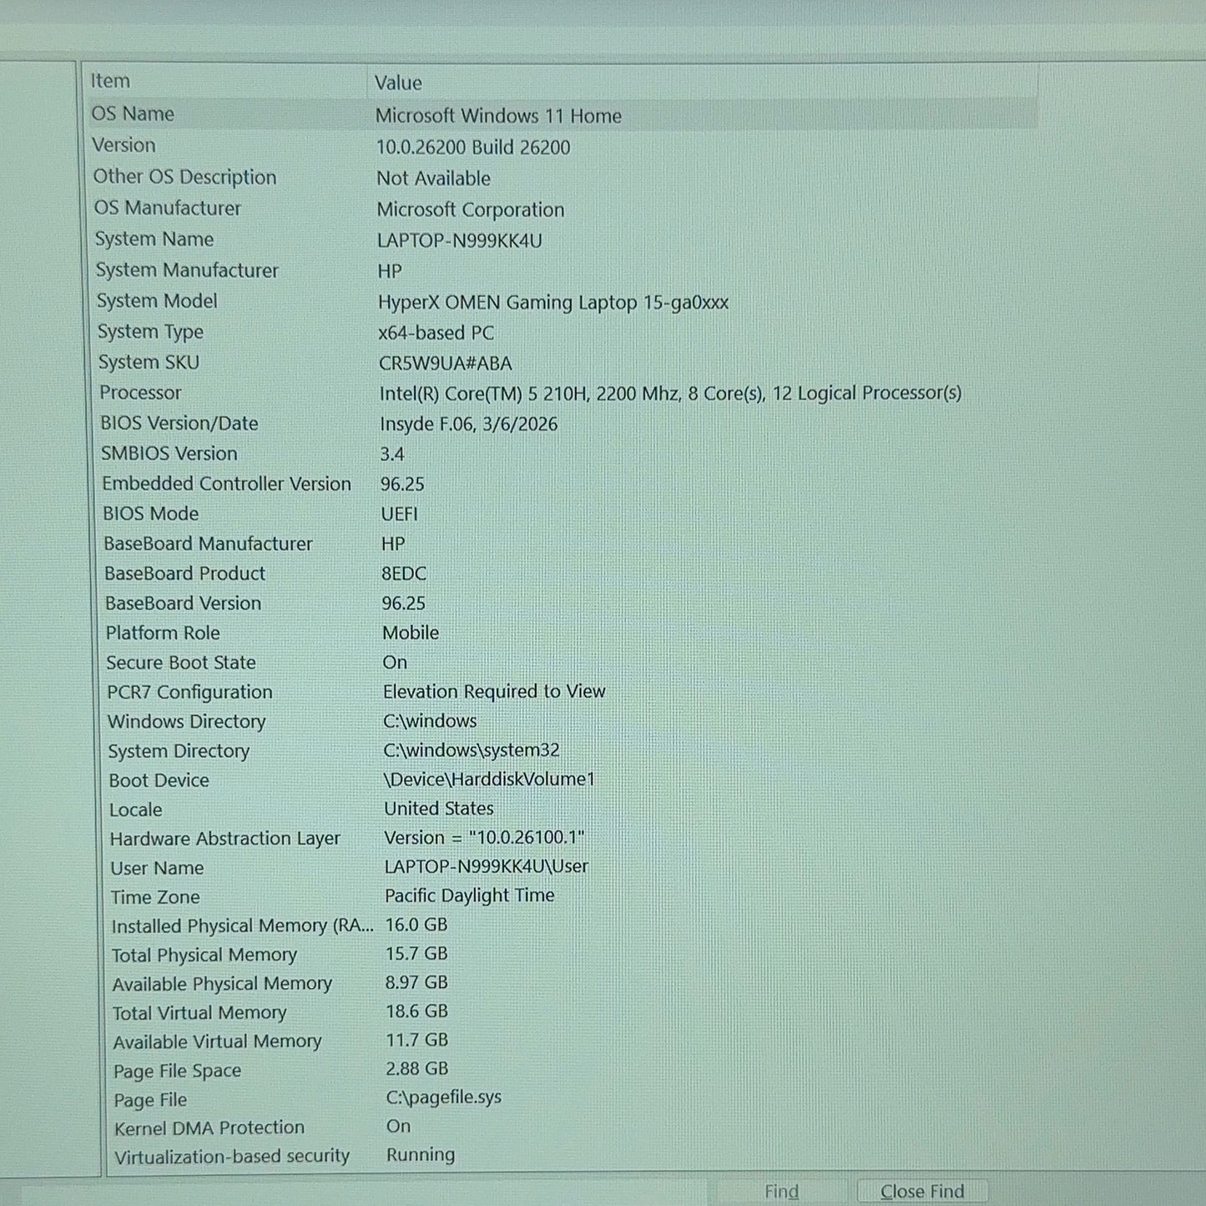Click the \Device\HarddiskVolume1 value
The image size is (1206, 1206).
tap(490, 780)
